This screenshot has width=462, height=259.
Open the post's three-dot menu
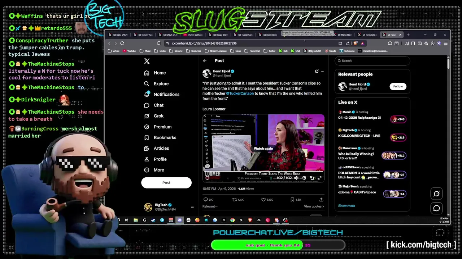pos(322,71)
